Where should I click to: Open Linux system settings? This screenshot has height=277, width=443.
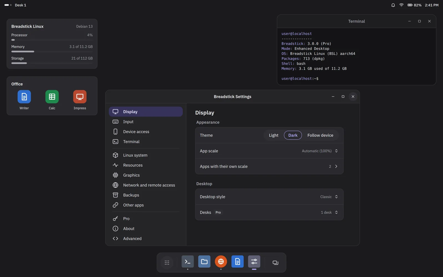(x=146, y=155)
